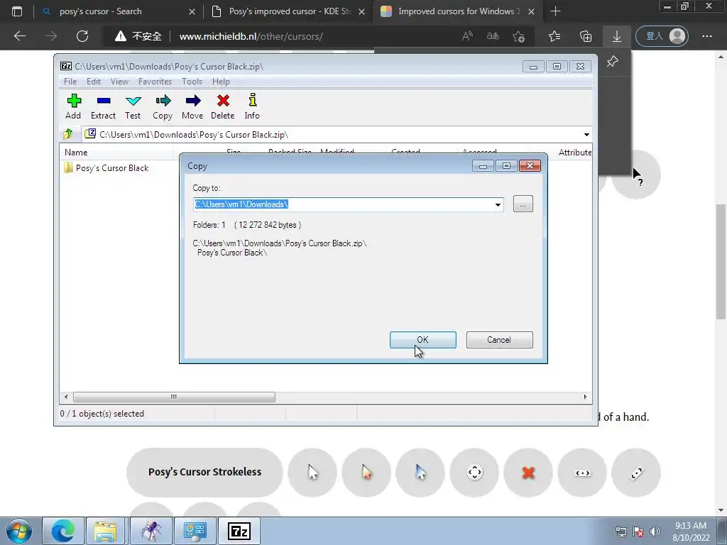Click the Test toolbar icon
This screenshot has height=545, width=727.
(x=133, y=106)
